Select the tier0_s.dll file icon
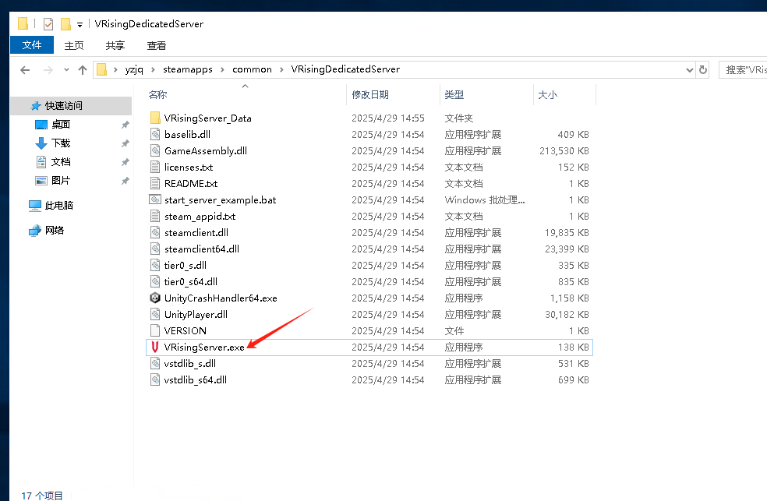 pyautogui.click(x=155, y=266)
